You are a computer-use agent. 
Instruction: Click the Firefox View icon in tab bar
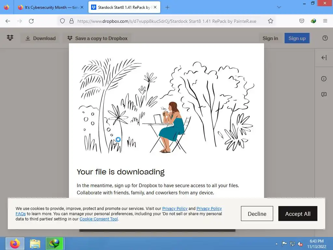7,7
